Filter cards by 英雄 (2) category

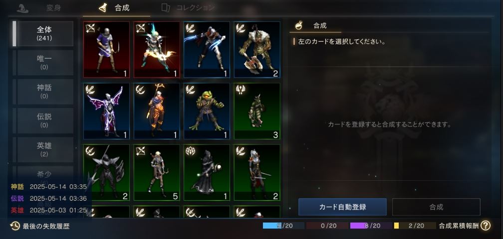pos(44,149)
